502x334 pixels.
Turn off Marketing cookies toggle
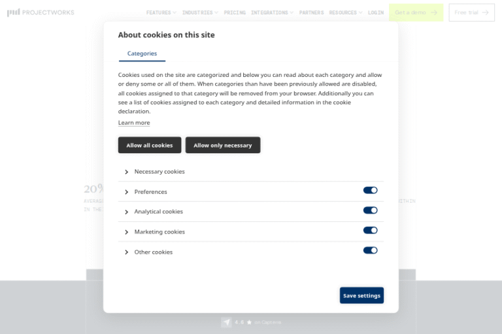tap(370, 230)
